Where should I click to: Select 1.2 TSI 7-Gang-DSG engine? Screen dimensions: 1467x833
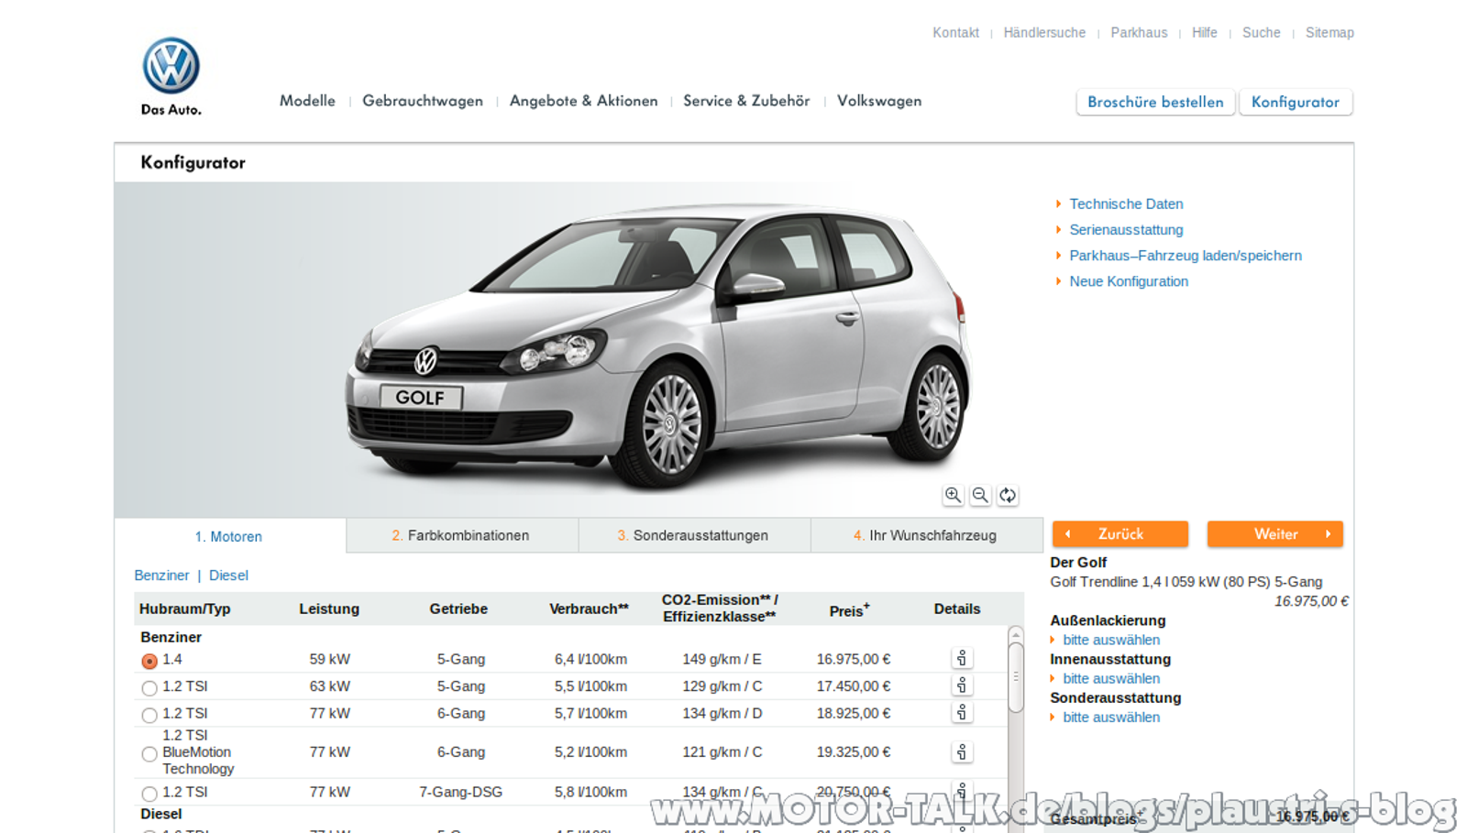coord(149,794)
